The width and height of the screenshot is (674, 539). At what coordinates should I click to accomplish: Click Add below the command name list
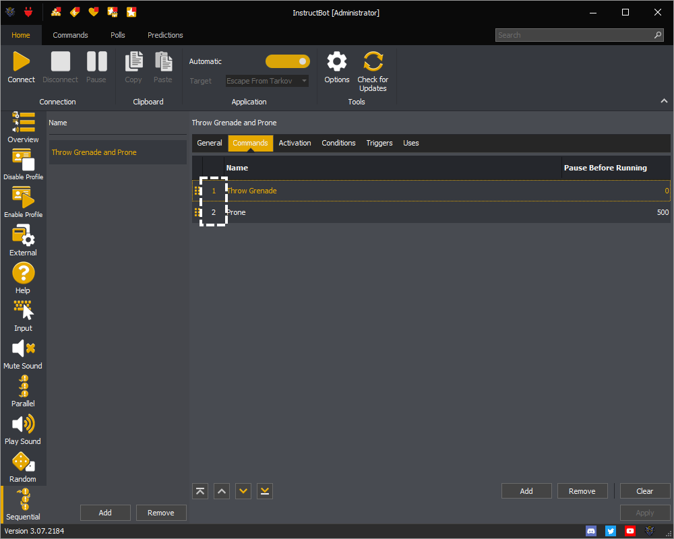[x=105, y=513]
